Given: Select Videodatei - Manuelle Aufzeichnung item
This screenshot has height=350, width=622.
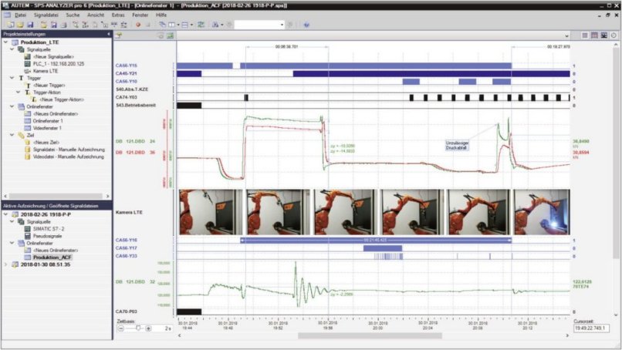Looking at the screenshot, I should [x=68, y=156].
